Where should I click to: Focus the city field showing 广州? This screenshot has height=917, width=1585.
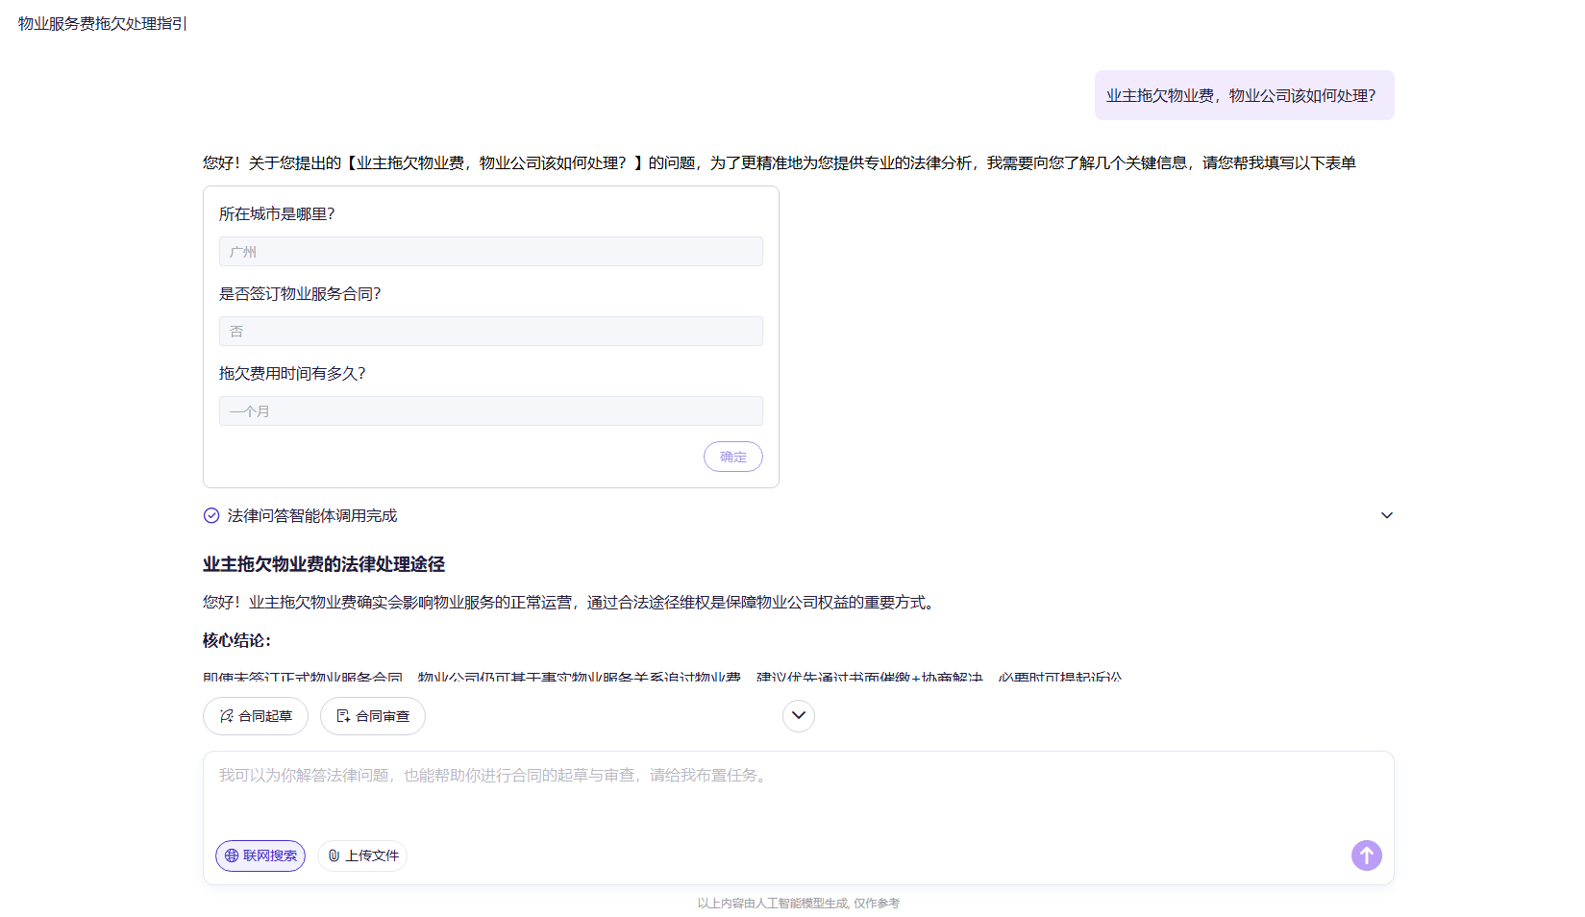click(490, 252)
